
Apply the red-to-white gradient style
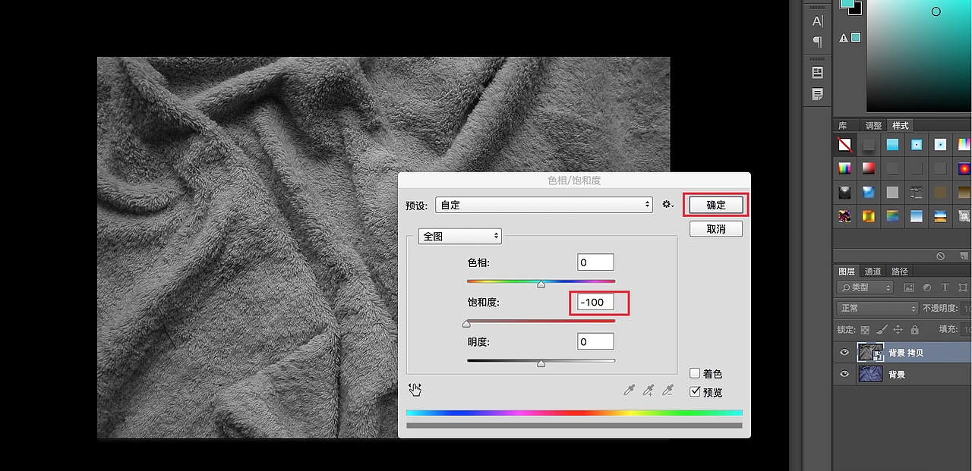[x=869, y=168]
